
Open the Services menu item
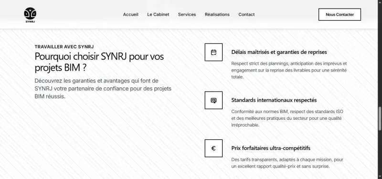click(x=187, y=14)
